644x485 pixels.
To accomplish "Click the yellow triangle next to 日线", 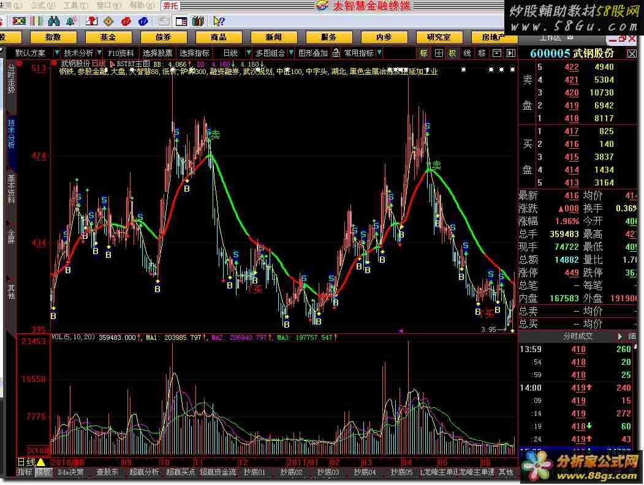I will point(41,462).
